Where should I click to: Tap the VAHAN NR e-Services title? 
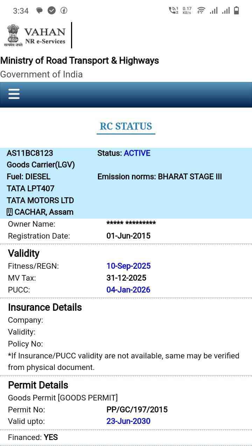pyautogui.click(x=45, y=36)
